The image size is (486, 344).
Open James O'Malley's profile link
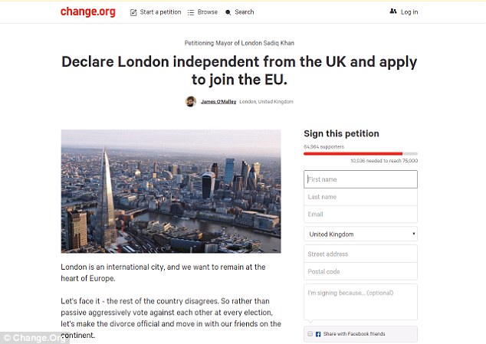coord(218,101)
